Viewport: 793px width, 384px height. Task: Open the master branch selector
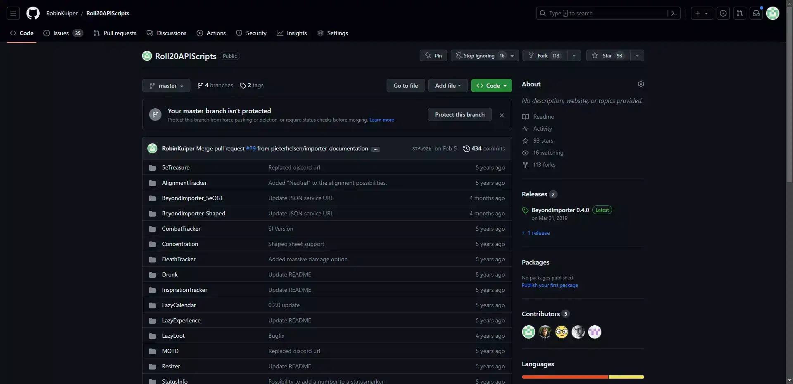[x=166, y=86]
